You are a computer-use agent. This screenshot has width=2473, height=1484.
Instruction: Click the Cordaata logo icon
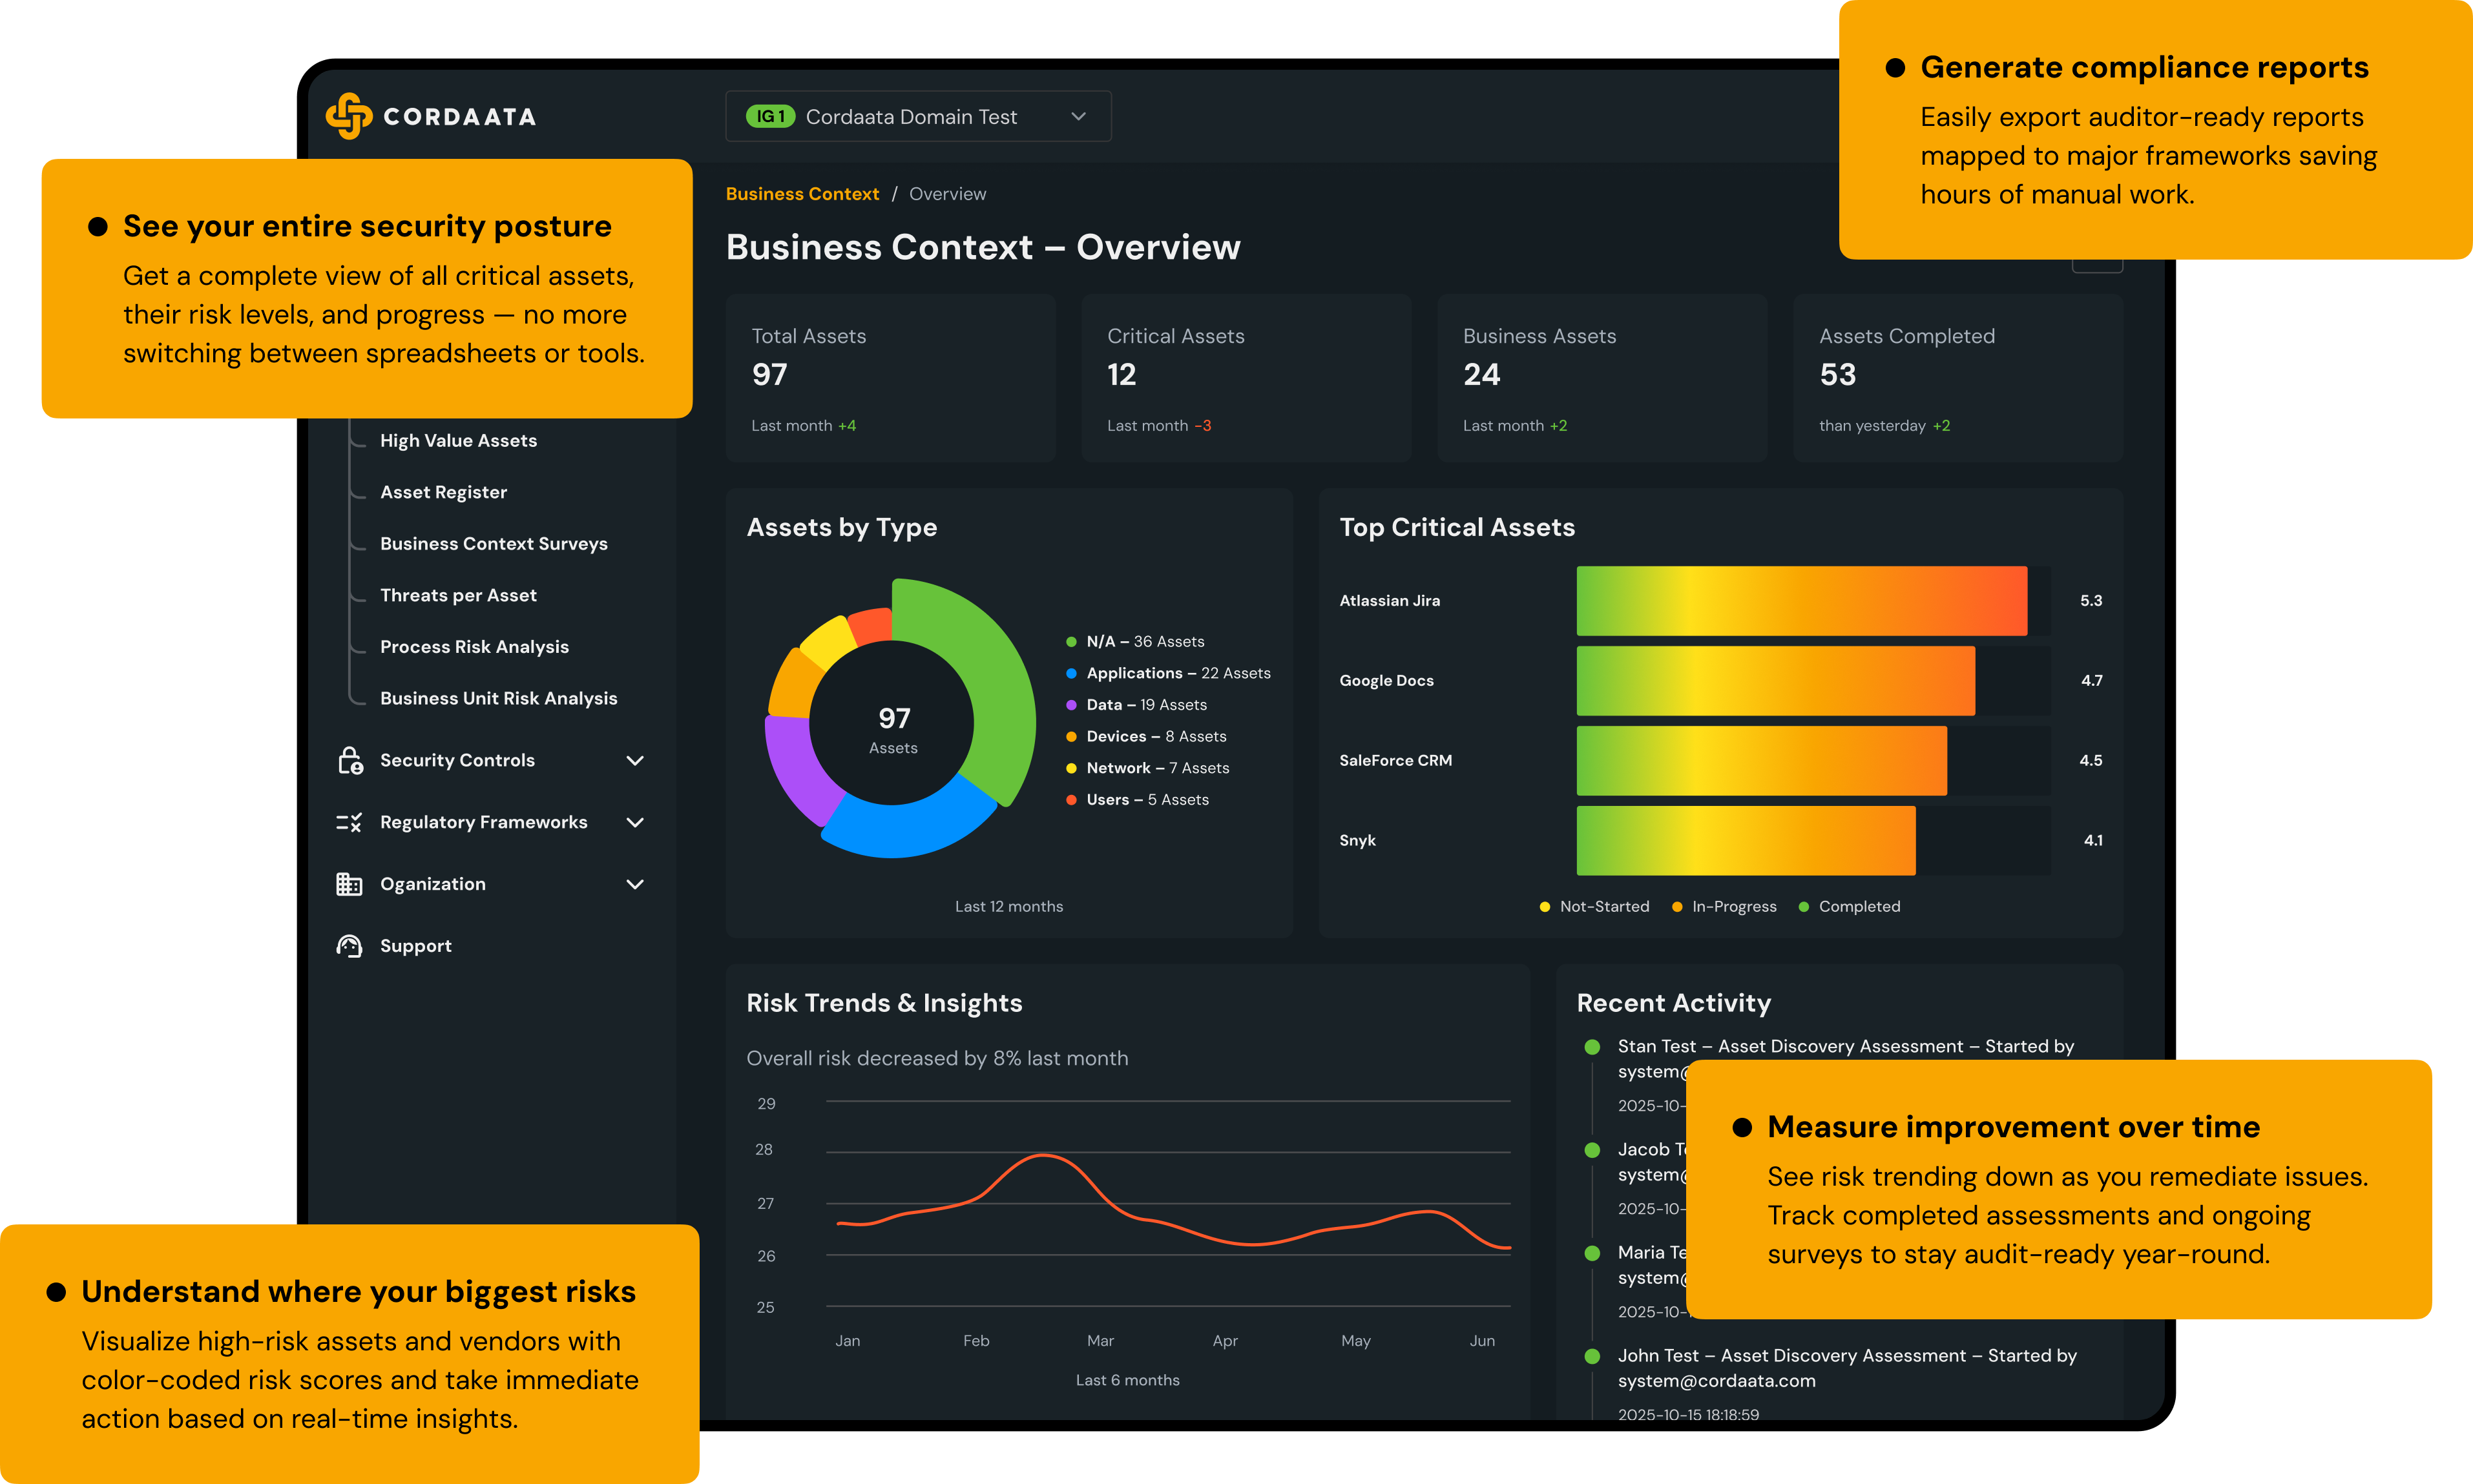coord(349,116)
